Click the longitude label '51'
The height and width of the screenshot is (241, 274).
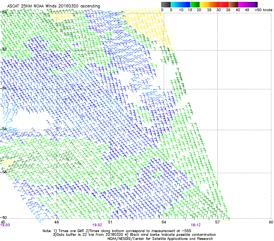point(110,222)
